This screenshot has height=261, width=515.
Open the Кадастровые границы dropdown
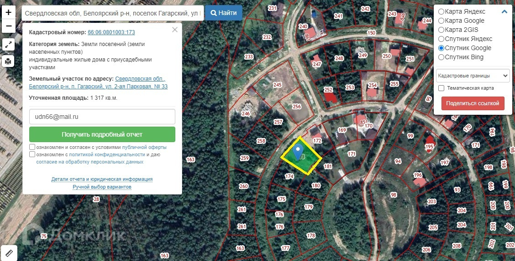coord(473,76)
